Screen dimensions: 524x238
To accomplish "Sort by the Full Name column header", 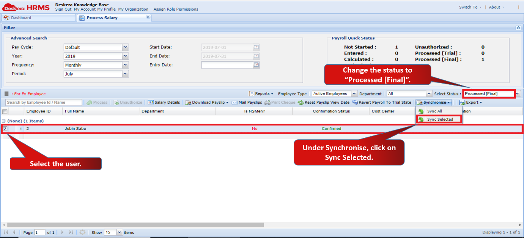I will (101, 111).
